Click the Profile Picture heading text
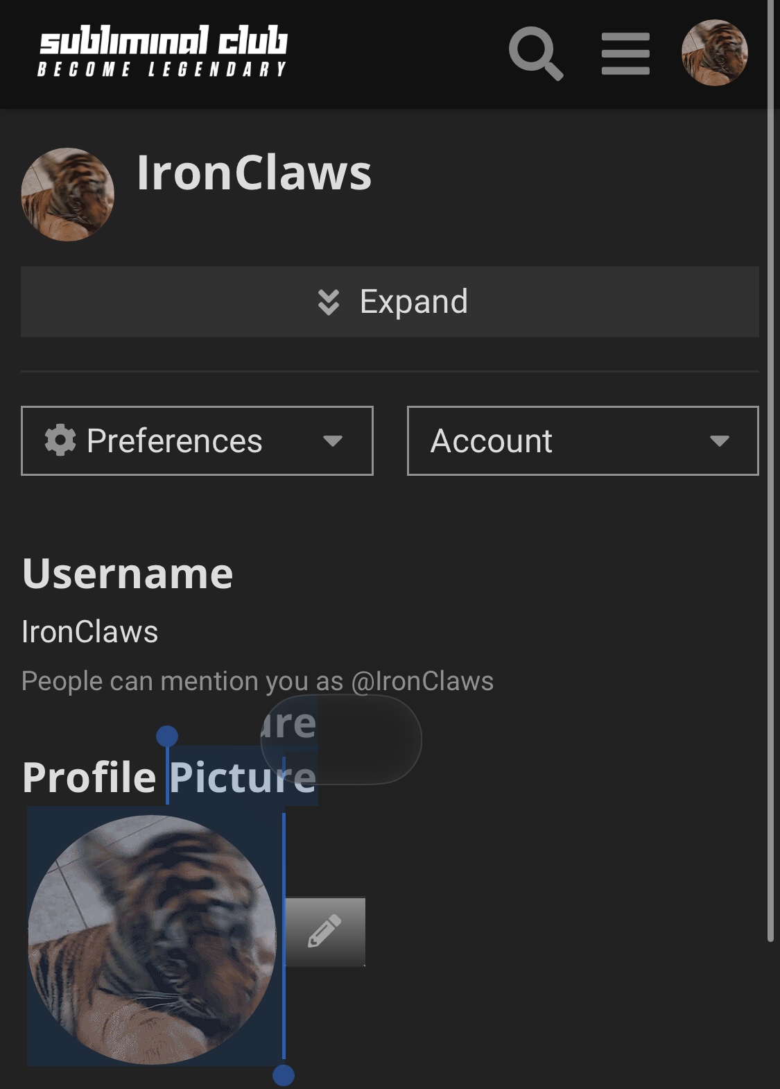Image resolution: width=780 pixels, height=1089 pixels. pyautogui.click(x=169, y=777)
